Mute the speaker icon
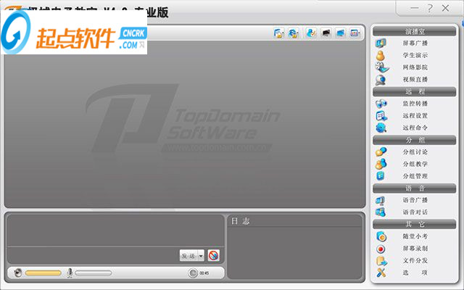This screenshot has width=464, height=290. tap(17, 273)
